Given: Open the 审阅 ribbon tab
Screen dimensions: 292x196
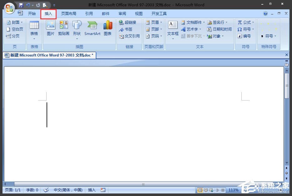Looking at the screenshot, I should click(122, 13).
